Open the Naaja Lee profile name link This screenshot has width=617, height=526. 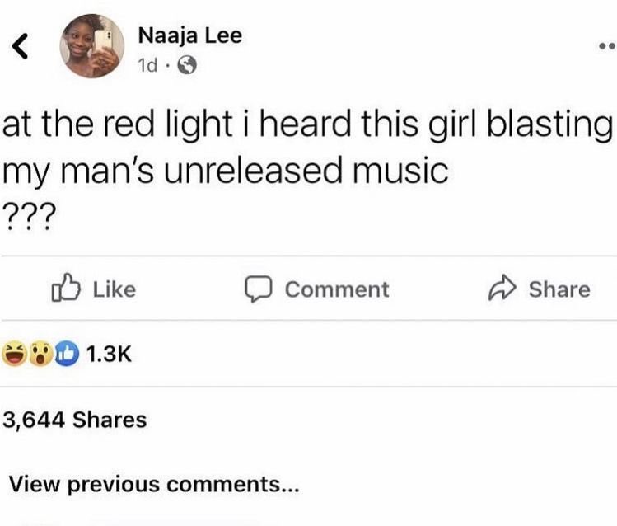pyautogui.click(x=190, y=35)
